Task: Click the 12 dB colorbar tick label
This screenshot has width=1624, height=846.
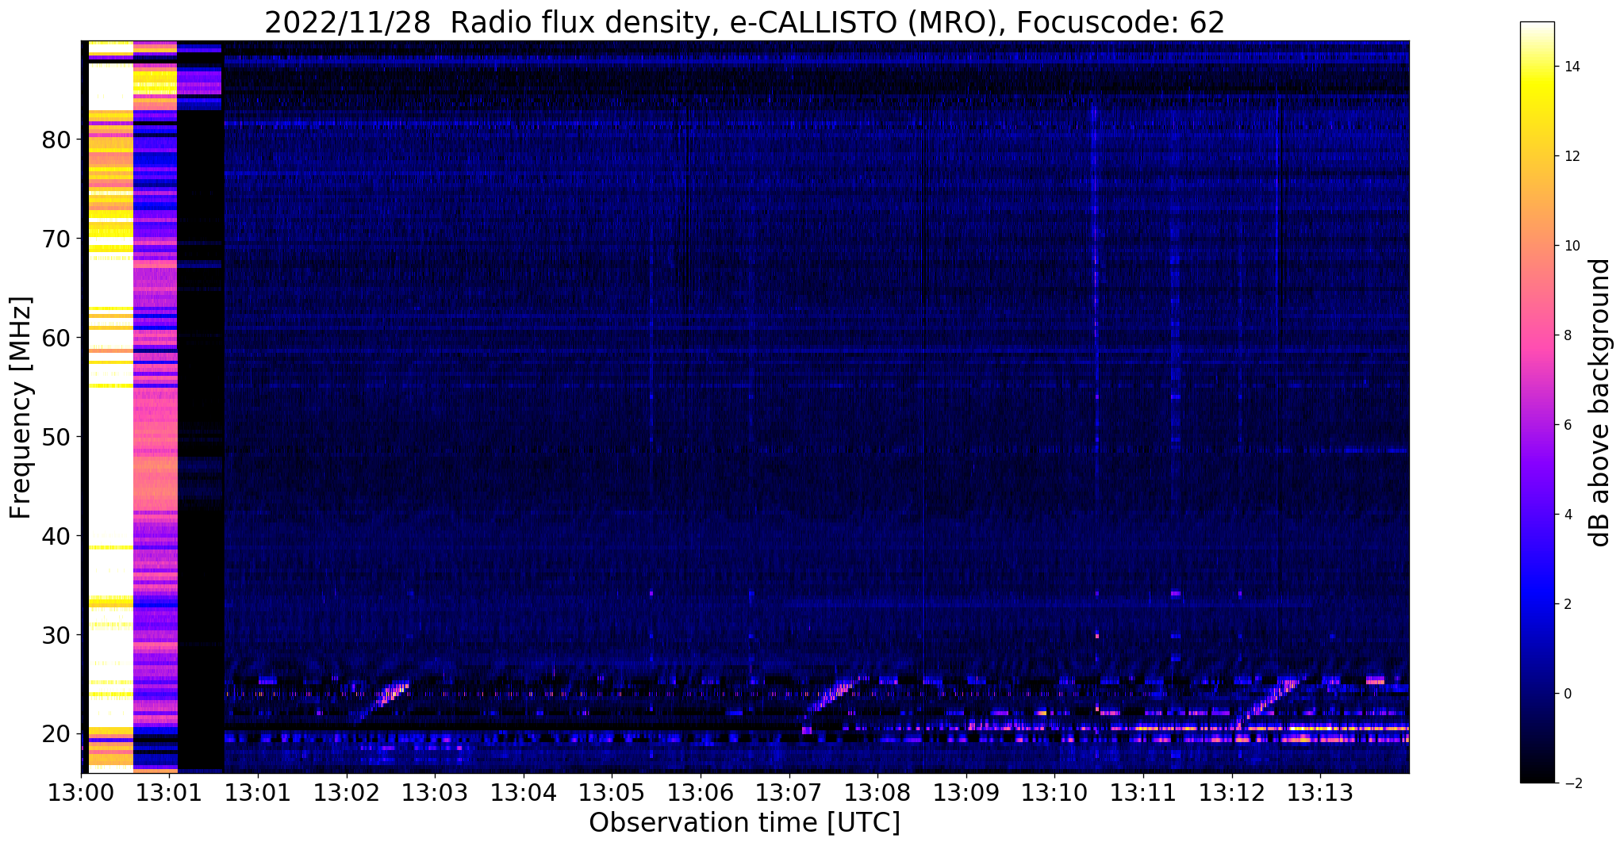Action: tap(1570, 156)
